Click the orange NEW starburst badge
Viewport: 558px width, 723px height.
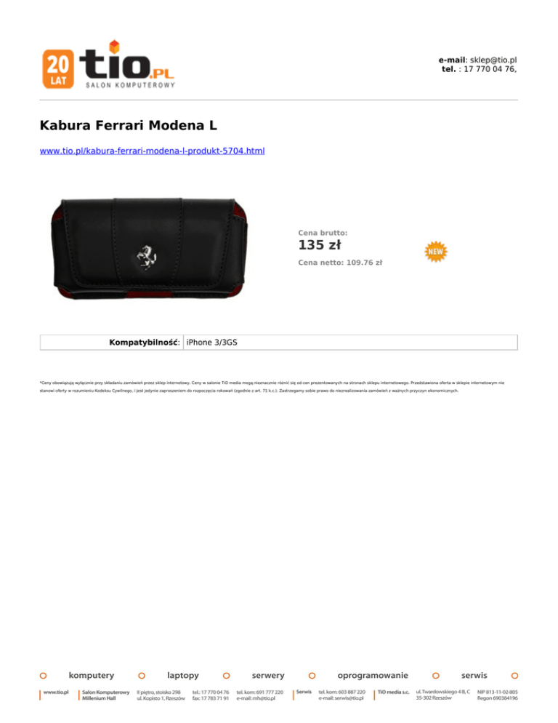tap(435, 251)
